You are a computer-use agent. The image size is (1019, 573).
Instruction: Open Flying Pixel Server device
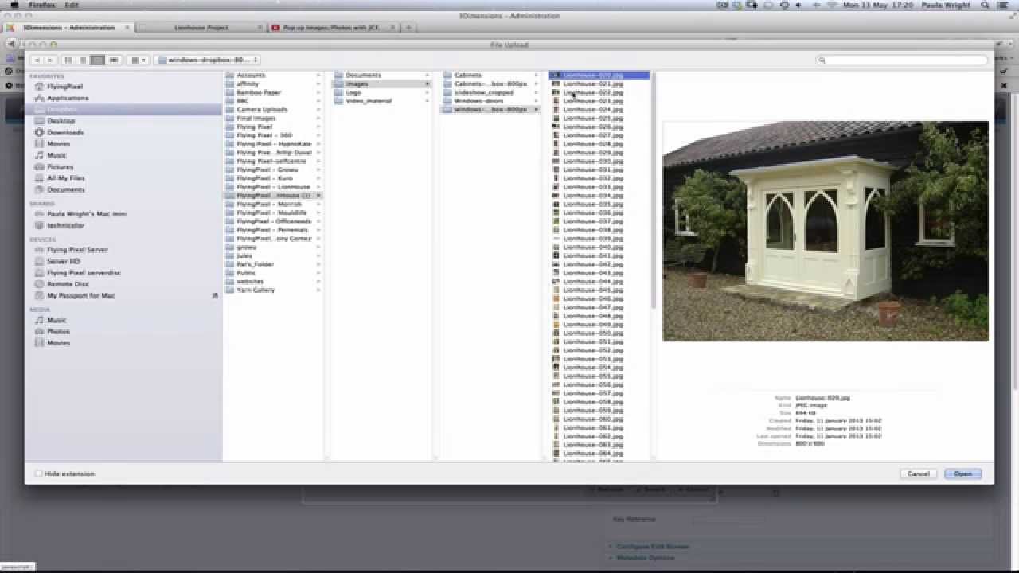[77, 250]
